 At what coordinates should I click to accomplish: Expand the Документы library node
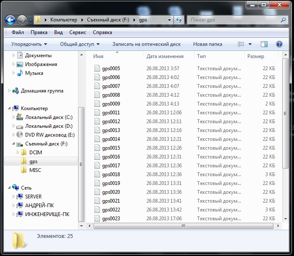coord(13,55)
